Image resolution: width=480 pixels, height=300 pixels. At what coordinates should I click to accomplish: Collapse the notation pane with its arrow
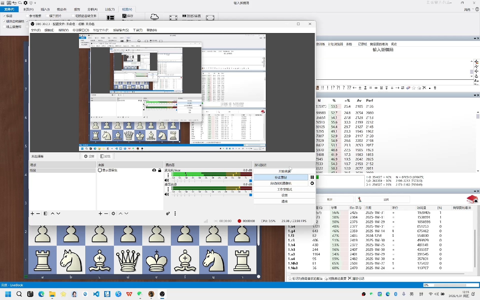[475, 38]
